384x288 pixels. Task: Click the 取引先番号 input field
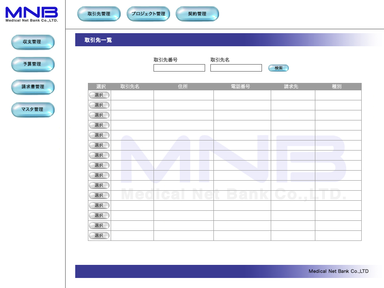[x=179, y=68]
